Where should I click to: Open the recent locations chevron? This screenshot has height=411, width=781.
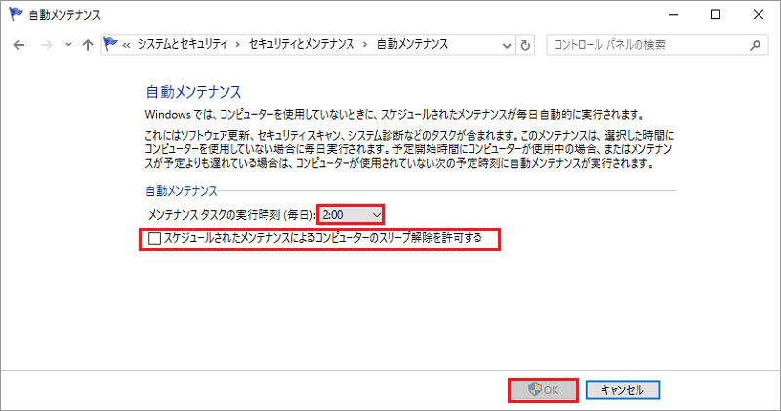point(68,45)
